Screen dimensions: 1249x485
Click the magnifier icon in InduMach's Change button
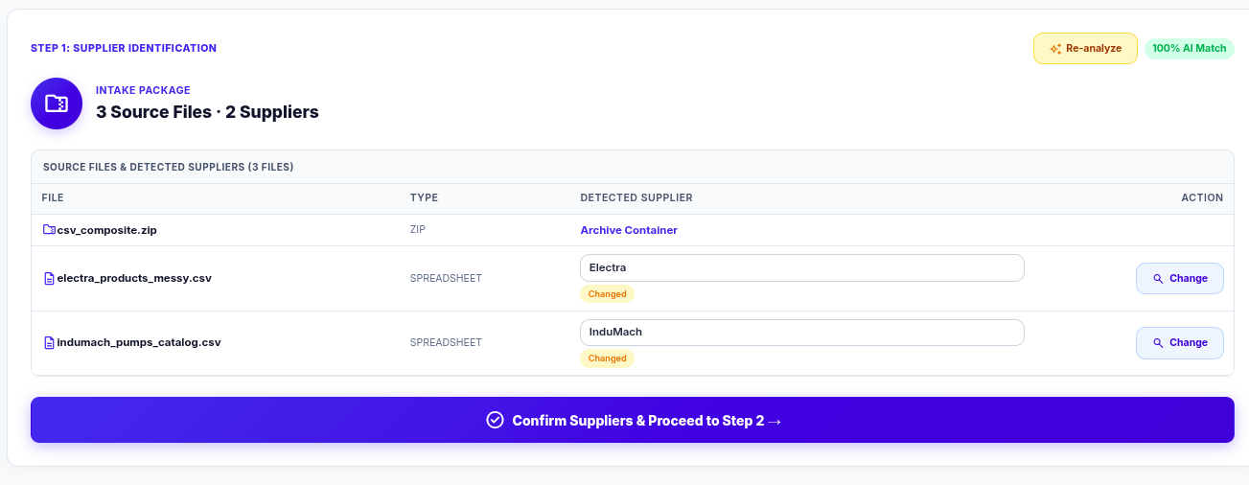click(1158, 343)
